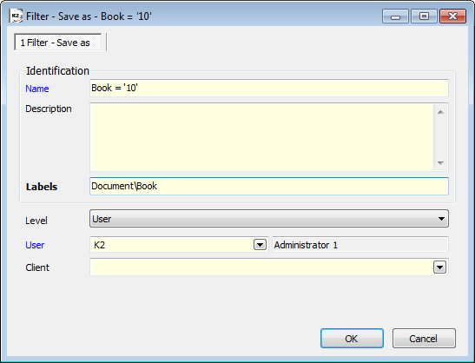Click the Description scrollbar down arrow
Image resolution: width=475 pixels, height=363 pixels.
(441, 163)
